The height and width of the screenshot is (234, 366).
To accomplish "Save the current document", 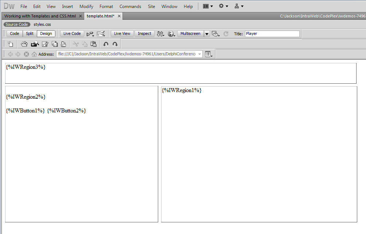I will point(44,44).
